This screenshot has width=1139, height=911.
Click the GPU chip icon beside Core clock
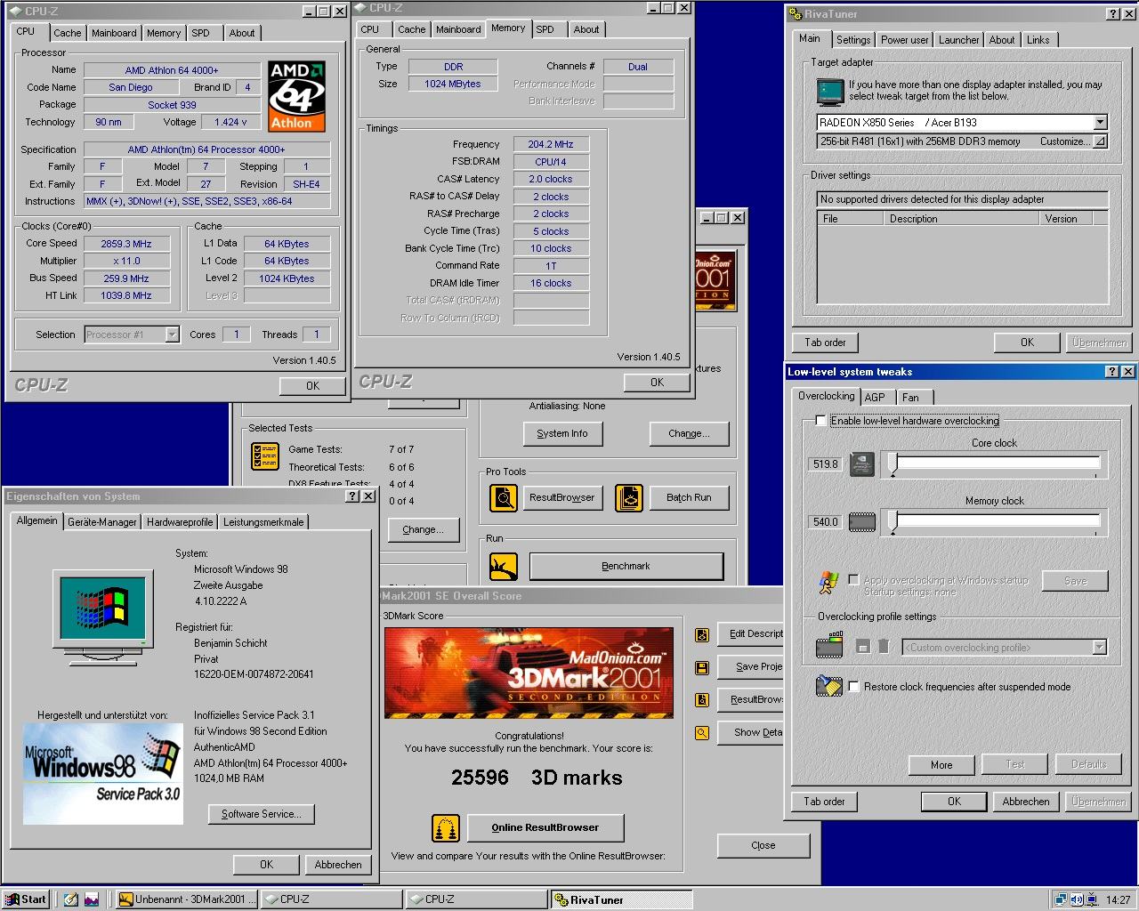[x=861, y=464]
